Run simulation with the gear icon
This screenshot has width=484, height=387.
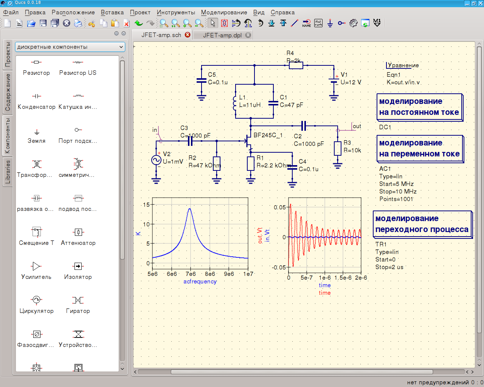point(353,23)
